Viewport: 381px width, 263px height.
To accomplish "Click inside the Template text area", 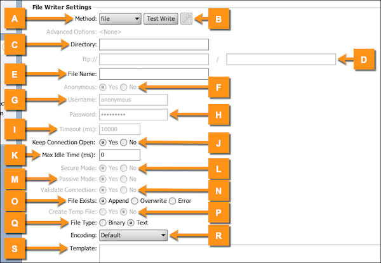I will tap(235, 252).
